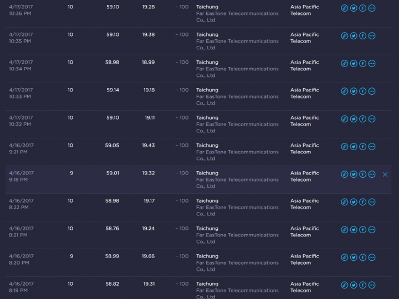
Task: Share 4/16 9:21 PM result on Twitter
Action: tap(354, 147)
